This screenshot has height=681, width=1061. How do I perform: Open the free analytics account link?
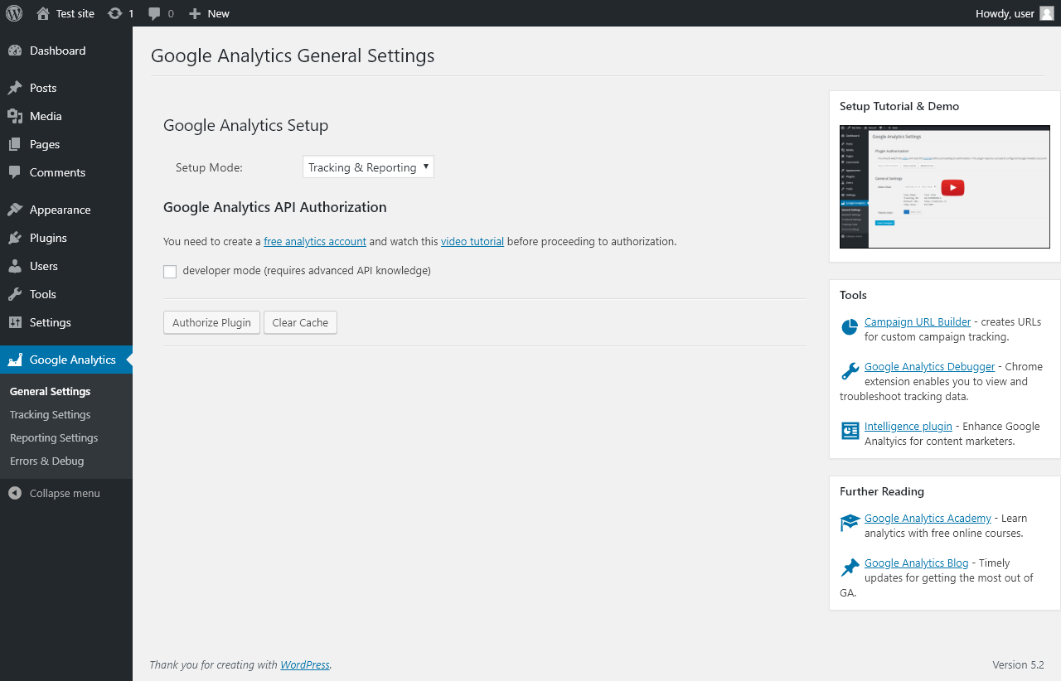tap(315, 242)
